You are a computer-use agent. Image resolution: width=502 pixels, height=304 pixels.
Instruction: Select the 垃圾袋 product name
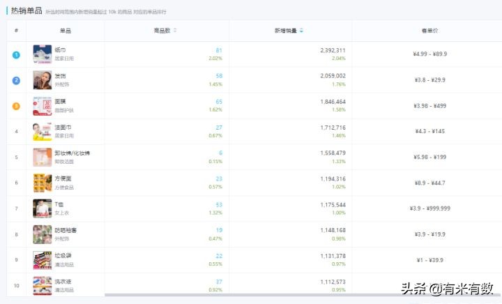(63, 256)
